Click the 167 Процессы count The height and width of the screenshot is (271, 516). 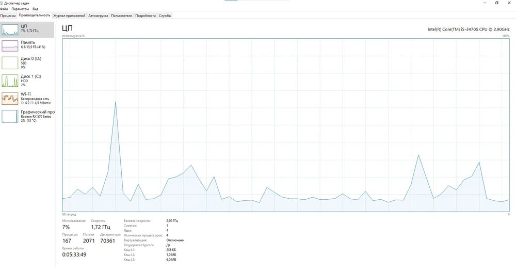click(67, 241)
